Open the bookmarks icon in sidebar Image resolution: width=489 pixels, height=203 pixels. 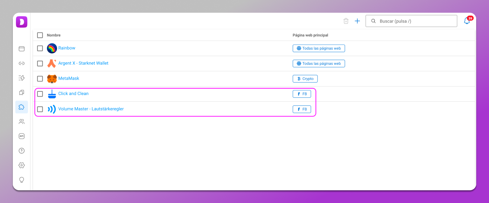tap(22, 92)
